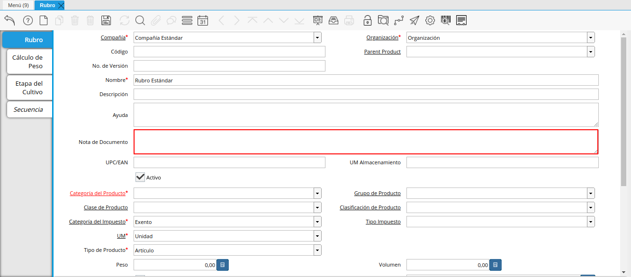
Task: Click the Categoría del Producto label link
Action: [97, 193]
